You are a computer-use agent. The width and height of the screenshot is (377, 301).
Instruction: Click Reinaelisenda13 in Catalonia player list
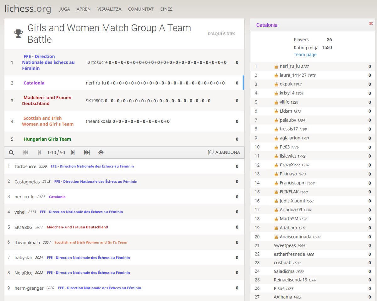pyautogui.click(x=290, y=280)
